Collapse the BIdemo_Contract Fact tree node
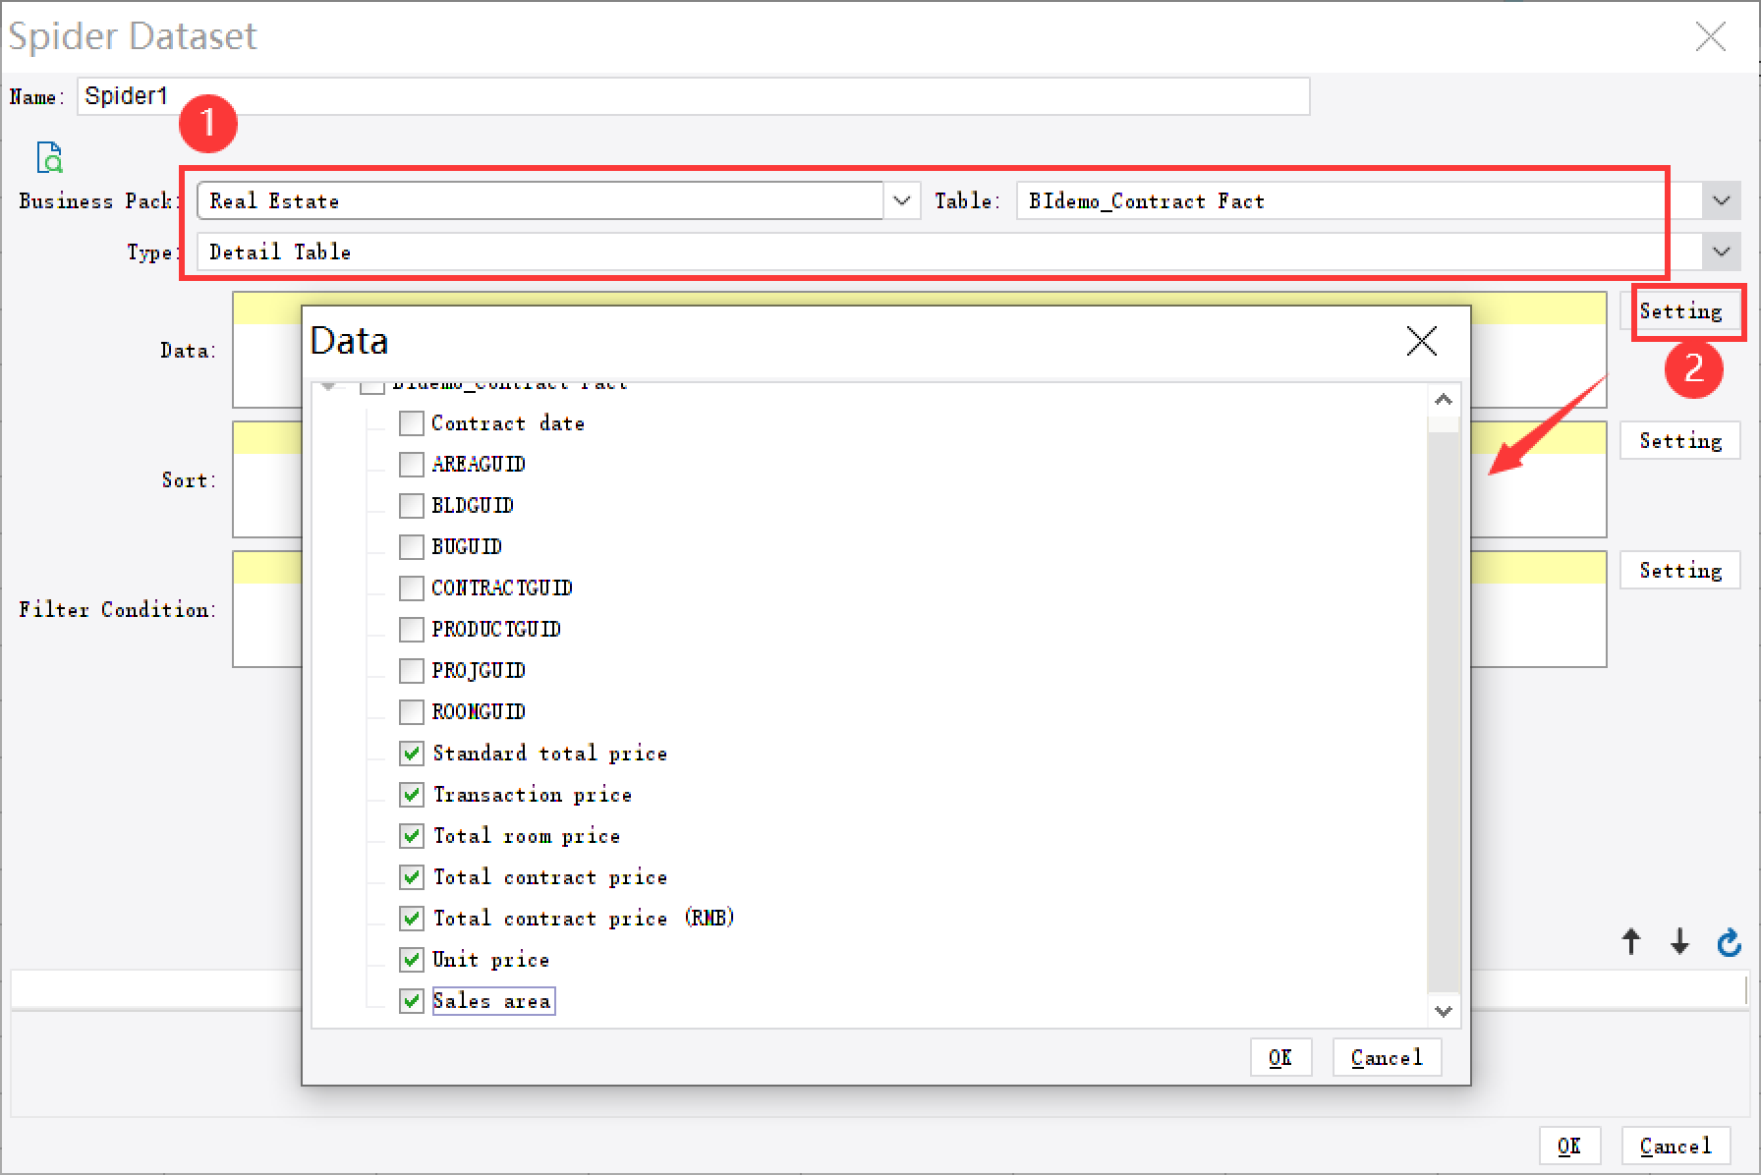Screen dimensions: 1761x1175 (328, 384)
